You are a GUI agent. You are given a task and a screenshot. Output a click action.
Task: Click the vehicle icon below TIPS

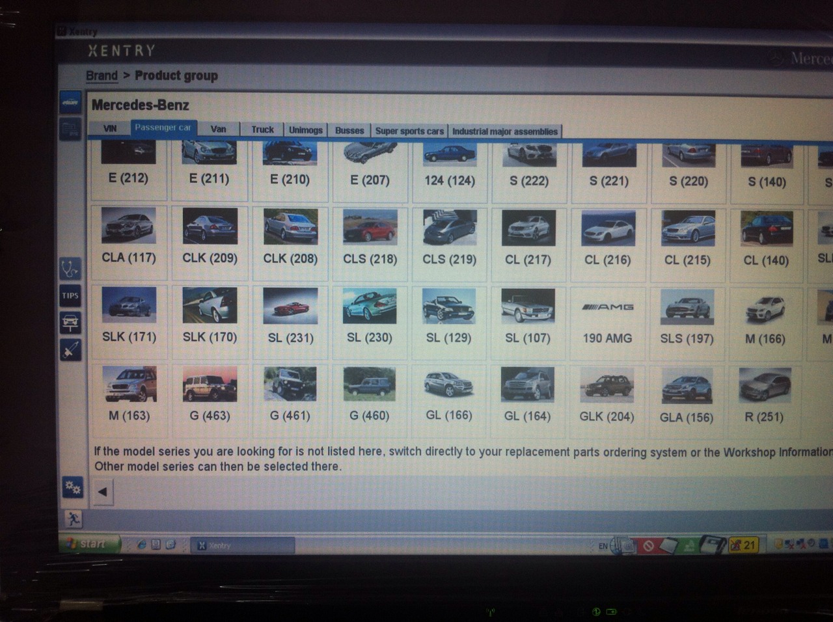point(70,322)
